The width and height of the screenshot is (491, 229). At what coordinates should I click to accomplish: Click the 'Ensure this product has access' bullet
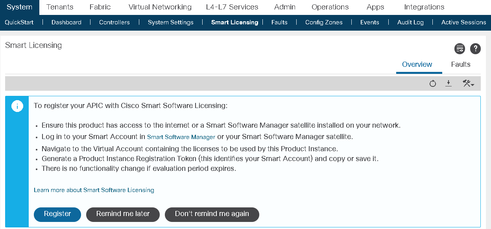click(221, 126)
